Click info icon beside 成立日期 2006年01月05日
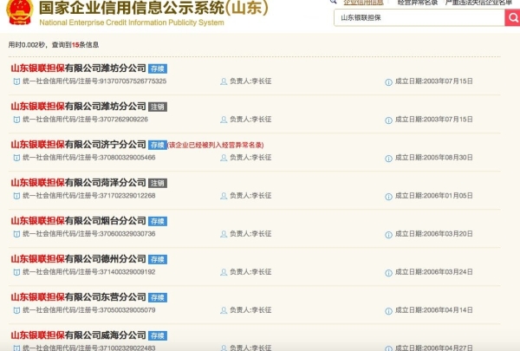Screen dimensions: 520x351 [x=388, y=197]
